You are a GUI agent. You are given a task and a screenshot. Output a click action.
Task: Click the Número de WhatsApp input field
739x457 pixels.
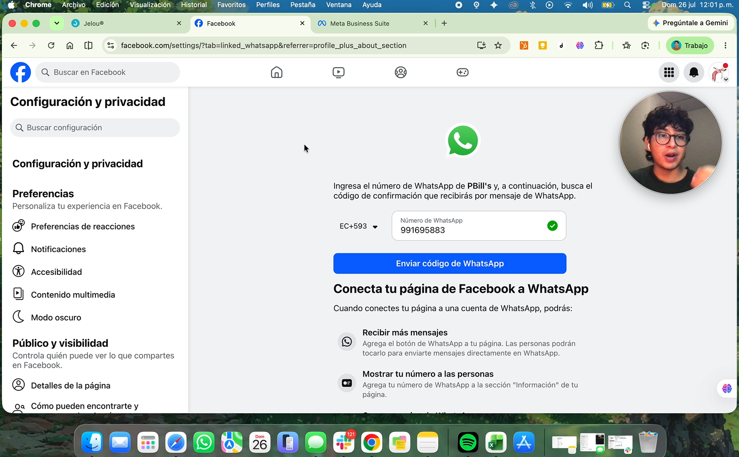click(479, 226)
